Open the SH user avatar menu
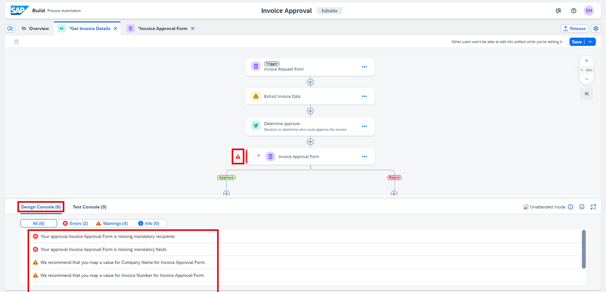 [x=589, y=11]
